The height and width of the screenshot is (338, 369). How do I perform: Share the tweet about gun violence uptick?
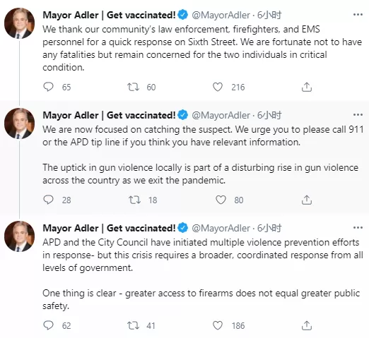tap(307, 200)
